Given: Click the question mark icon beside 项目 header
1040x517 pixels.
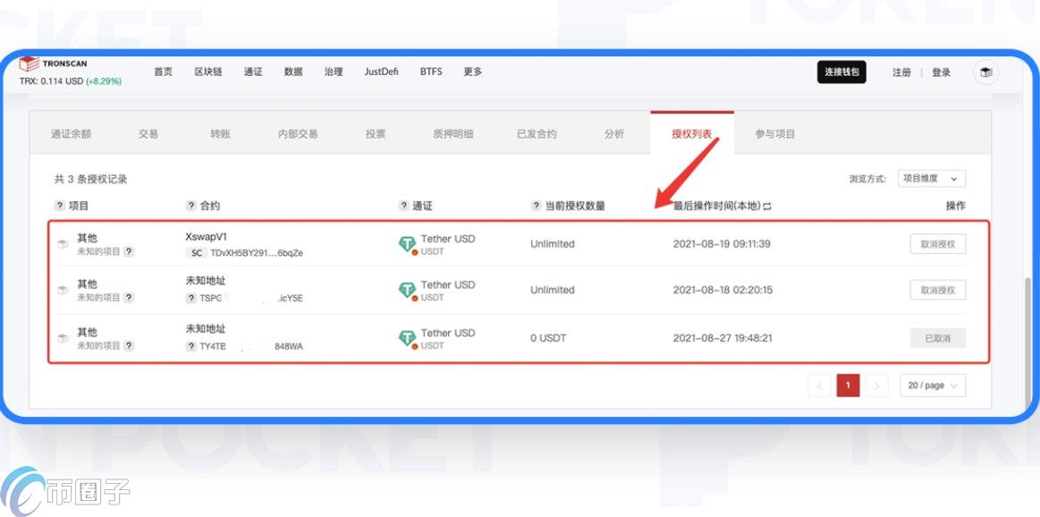Looking at the screenshot, I should [x=59, y=205].
